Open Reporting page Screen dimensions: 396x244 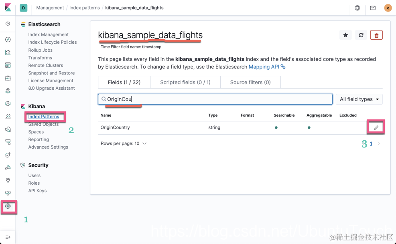coord(39,139)
